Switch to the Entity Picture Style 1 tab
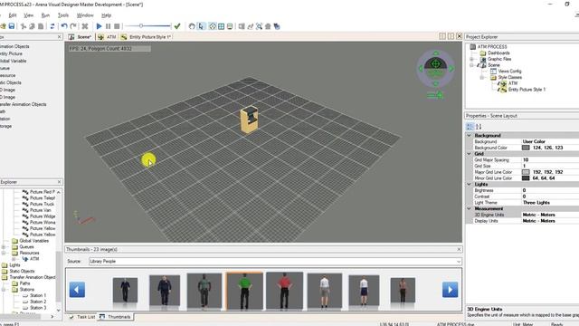This screenshot has height=326, width=579. tap(146, 37)
